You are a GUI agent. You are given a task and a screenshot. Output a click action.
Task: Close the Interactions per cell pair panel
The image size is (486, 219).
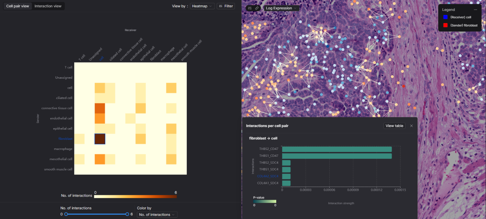(411, 126)
